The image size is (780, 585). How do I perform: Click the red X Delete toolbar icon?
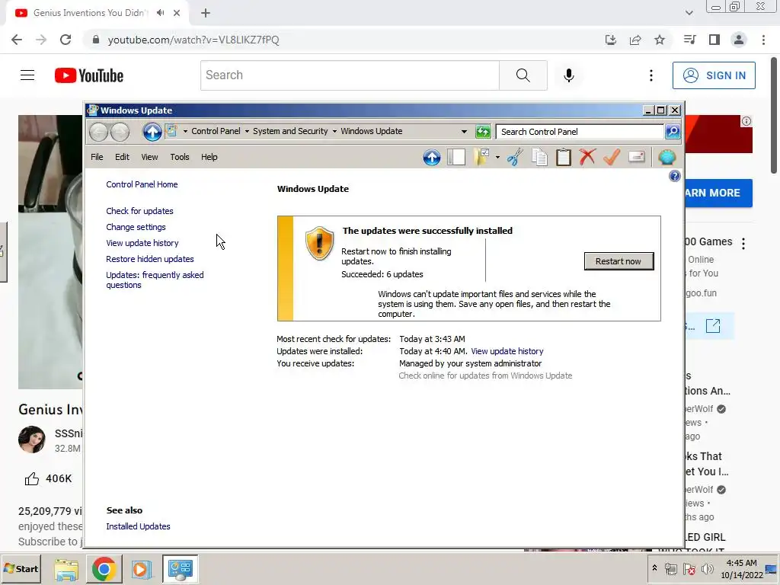pyautogui.click(x=587, y=157)
